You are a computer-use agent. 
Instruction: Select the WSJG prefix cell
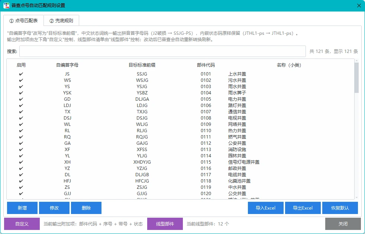pos(142,80)
